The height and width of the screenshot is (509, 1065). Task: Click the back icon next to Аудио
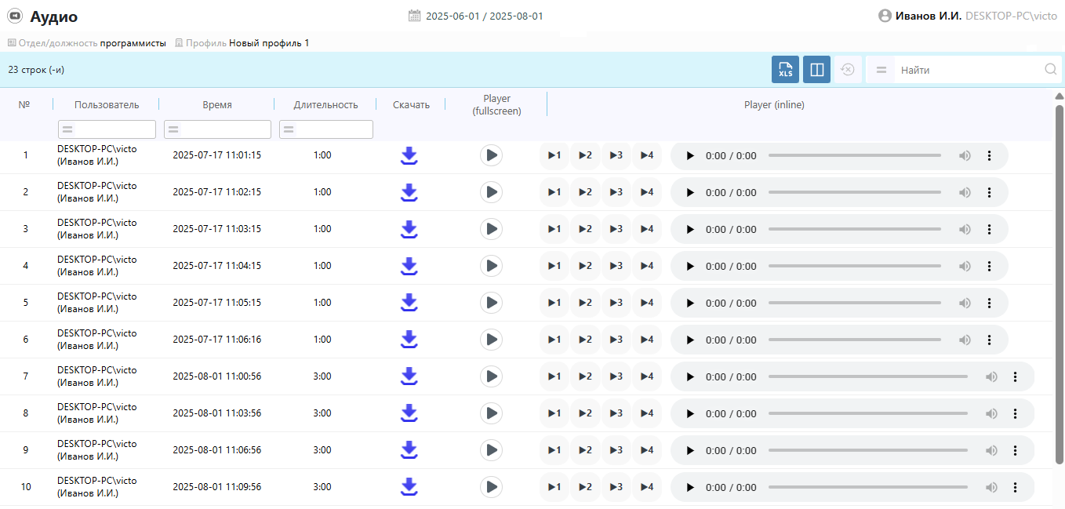click(x=15, y=16)
